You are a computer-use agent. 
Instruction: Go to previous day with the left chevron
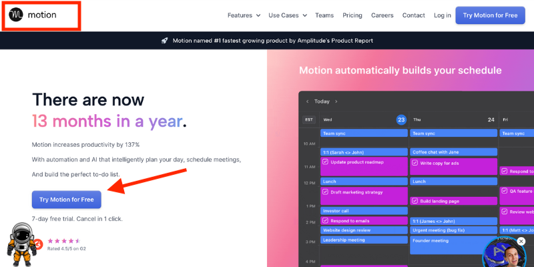(x=307, y=101)
